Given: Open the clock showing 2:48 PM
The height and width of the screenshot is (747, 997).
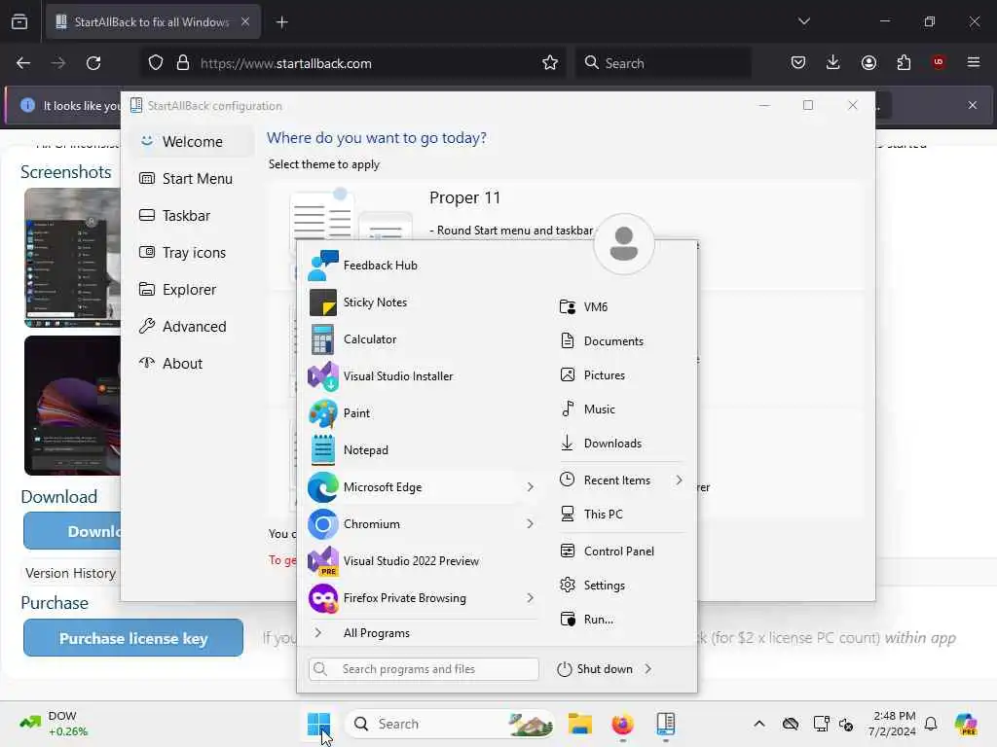Looking at the screenshot, I should click(892, 724).
